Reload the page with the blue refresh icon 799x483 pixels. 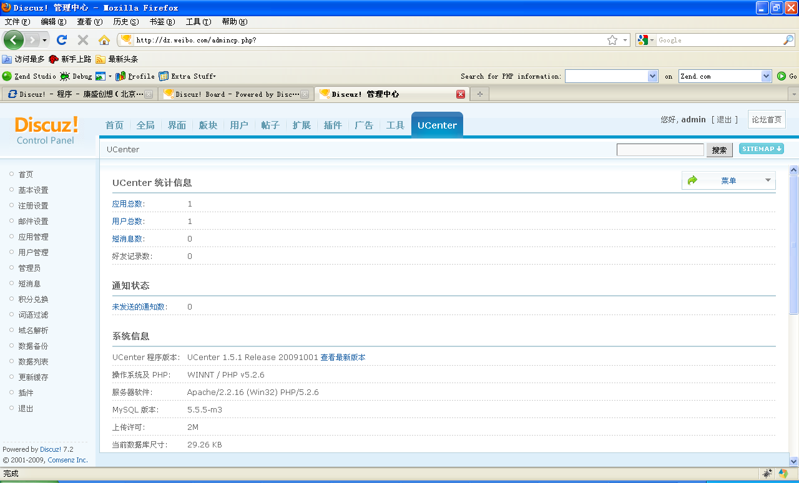[x=62, y=40]
